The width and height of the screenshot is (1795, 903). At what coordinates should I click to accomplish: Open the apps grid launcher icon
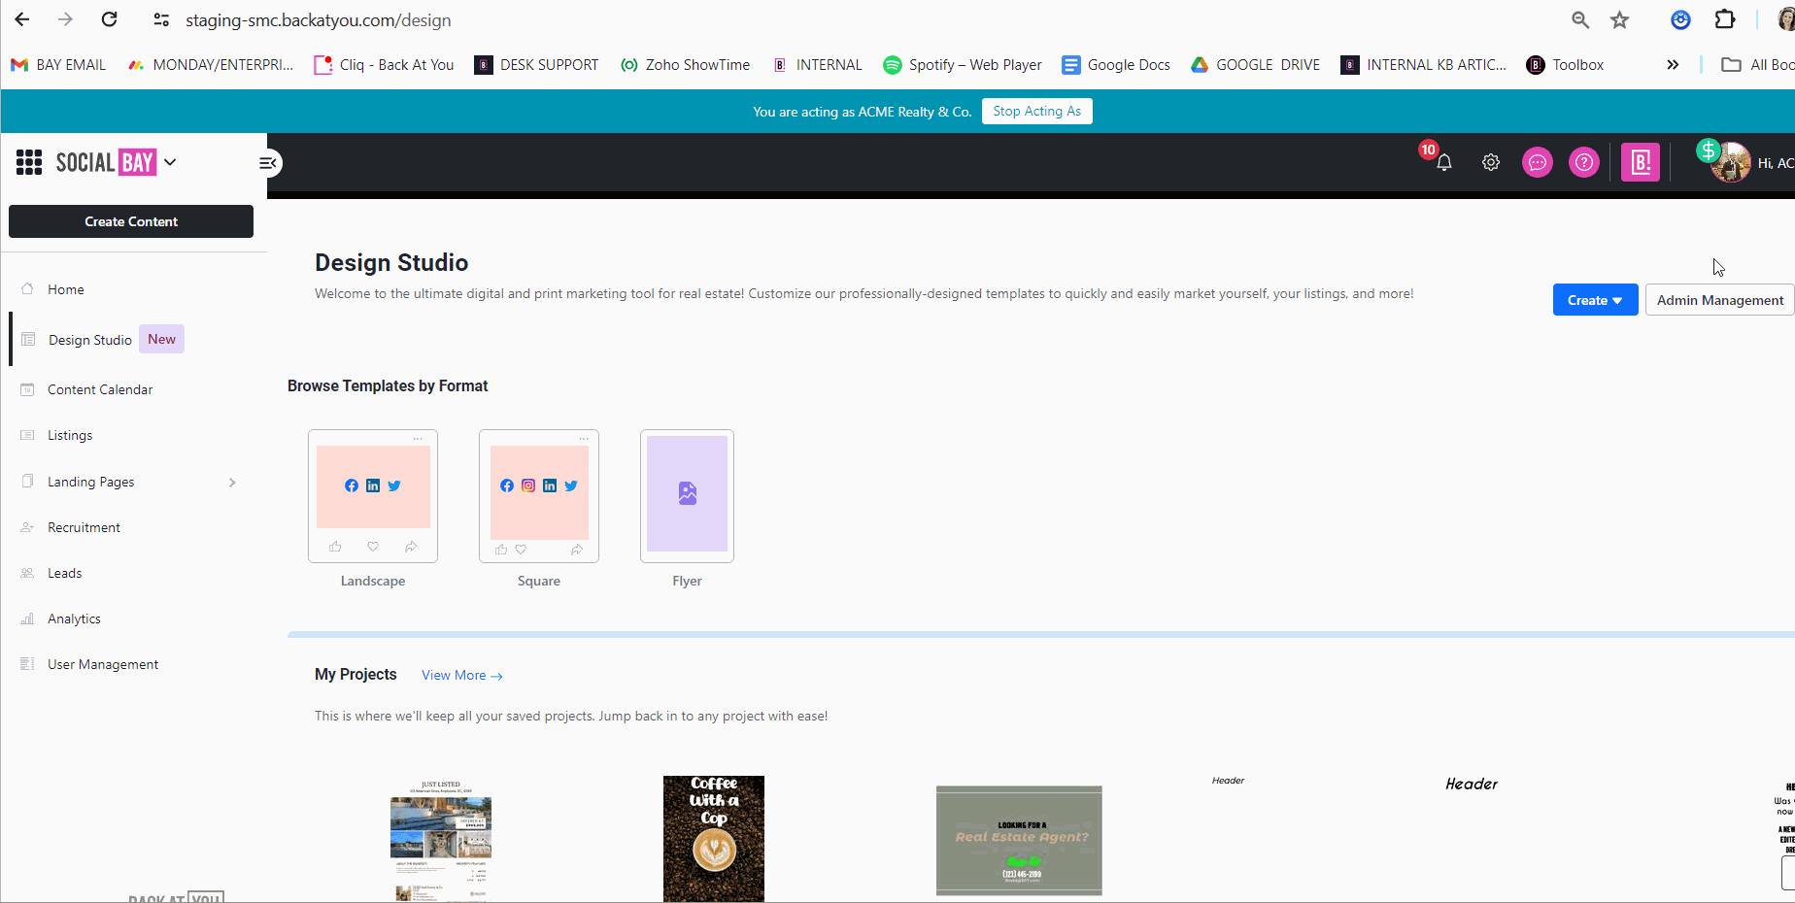pos(29,162)
